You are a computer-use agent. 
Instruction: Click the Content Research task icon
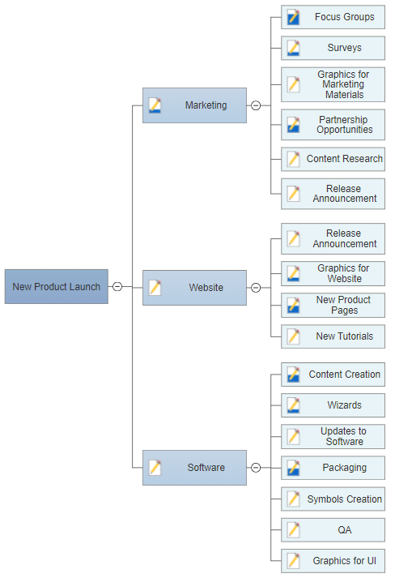(293, 159)
